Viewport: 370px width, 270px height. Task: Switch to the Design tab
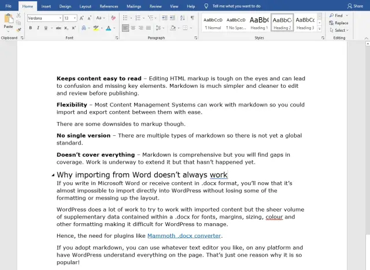(65, 6)
